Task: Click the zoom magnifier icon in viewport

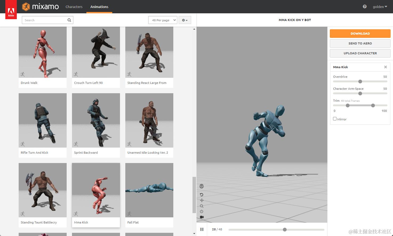Action: 202,206
